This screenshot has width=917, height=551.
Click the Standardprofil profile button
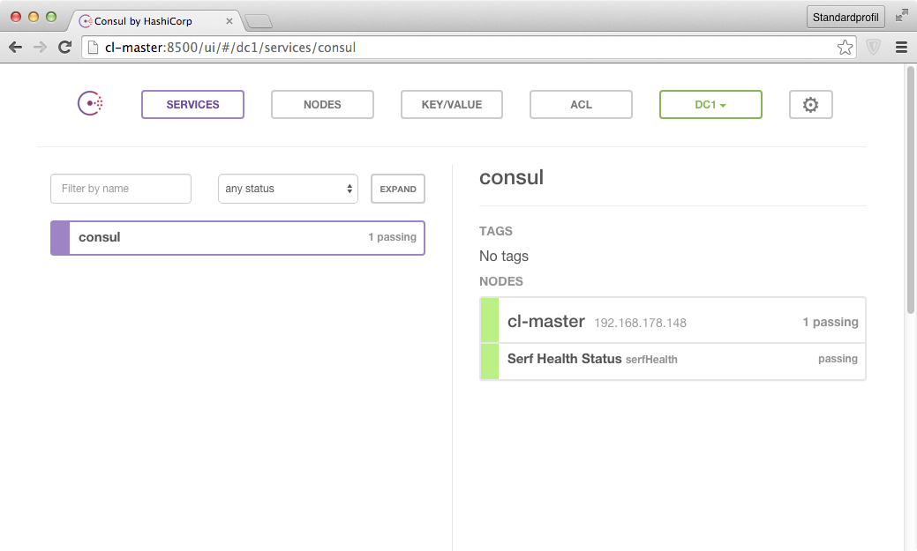(846, 17)
